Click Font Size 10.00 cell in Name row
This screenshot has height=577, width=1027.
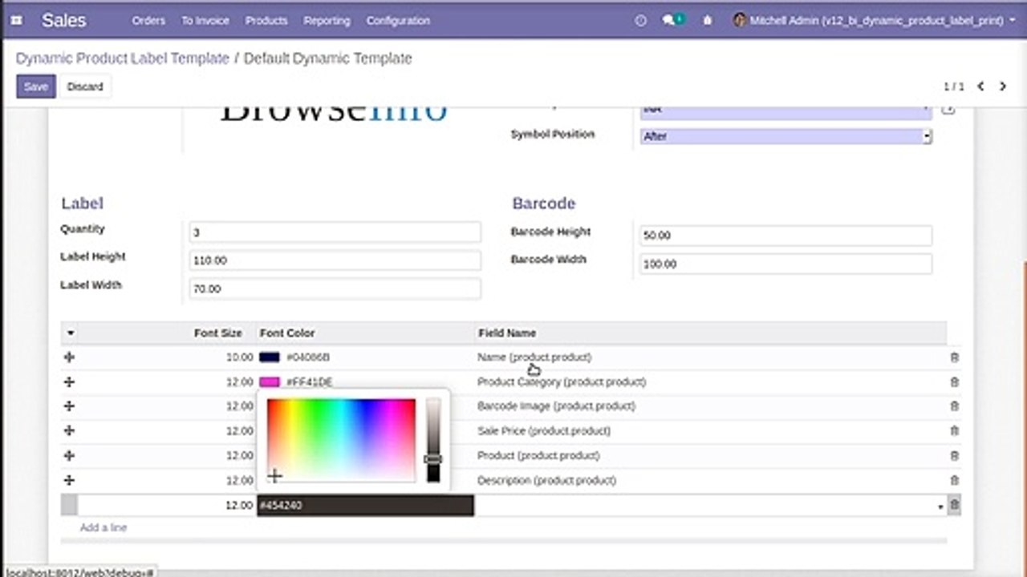click(x=239, y=357)
